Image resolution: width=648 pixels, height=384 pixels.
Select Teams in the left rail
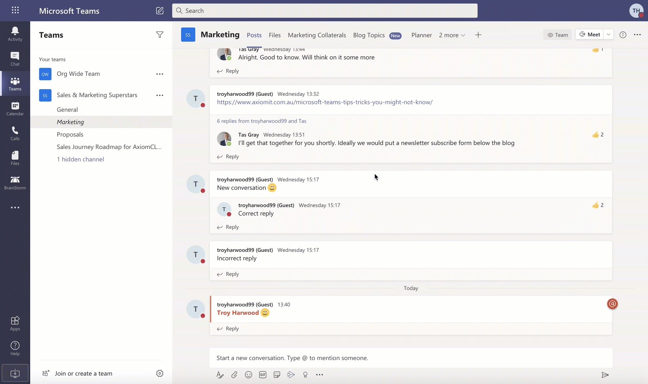[x=15, y=83]
